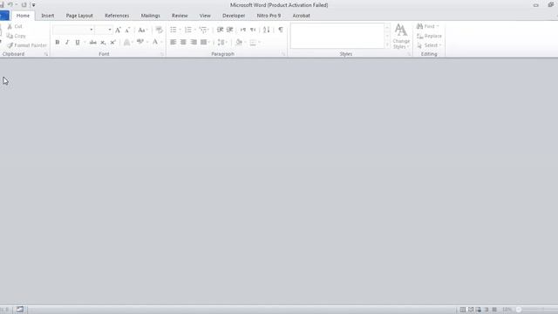Switch to the Nitro Pro 9 tab

[x=269, y=16]
